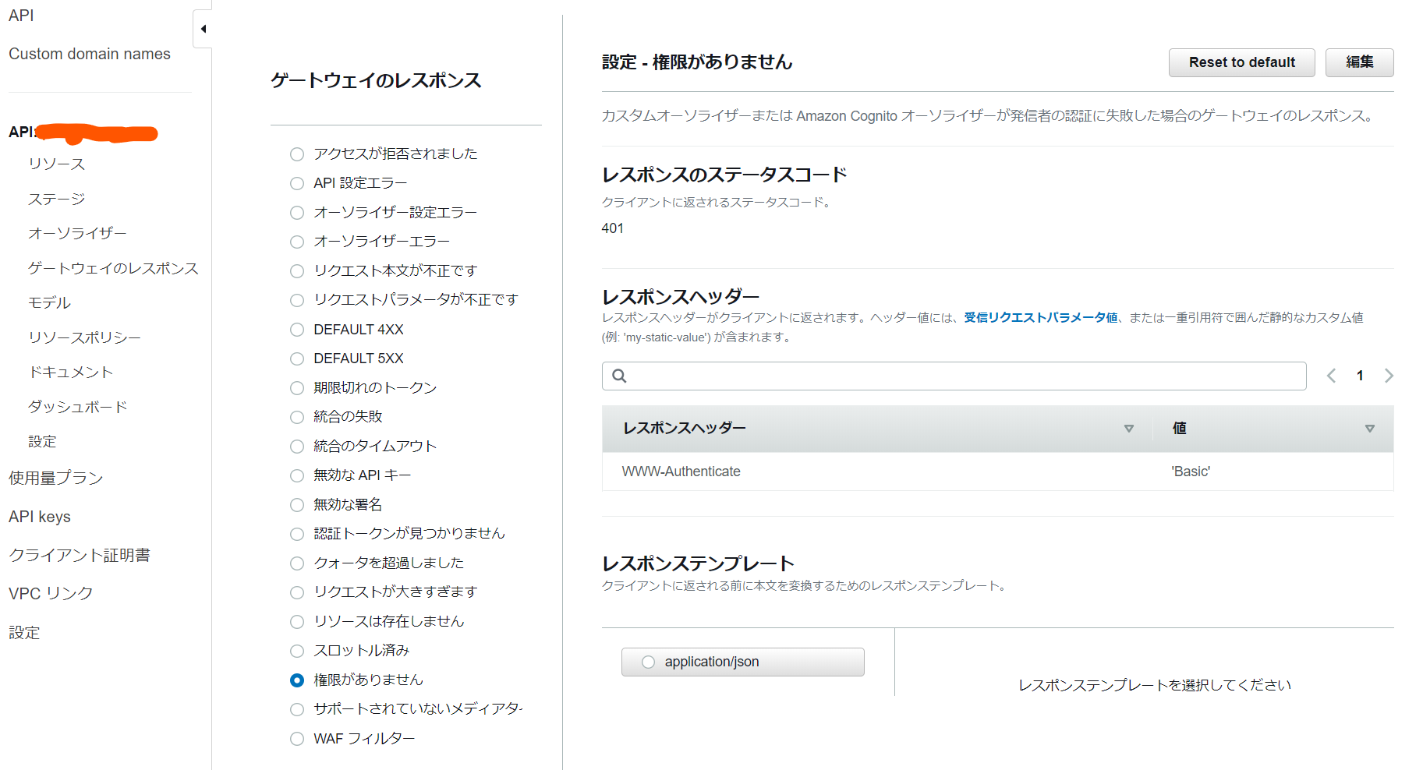This screenshot has height=770, width=1423.
Task: Go to next page of response headers
Action: (1389, 376)
